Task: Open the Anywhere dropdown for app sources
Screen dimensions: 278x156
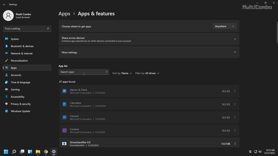Action: (224, 26)
